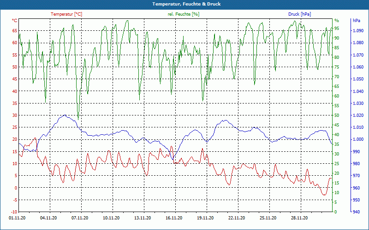Click the date label '07.11.20'
Image resolution: width=369 pixels, height=230 pixels.
[80, 218]
